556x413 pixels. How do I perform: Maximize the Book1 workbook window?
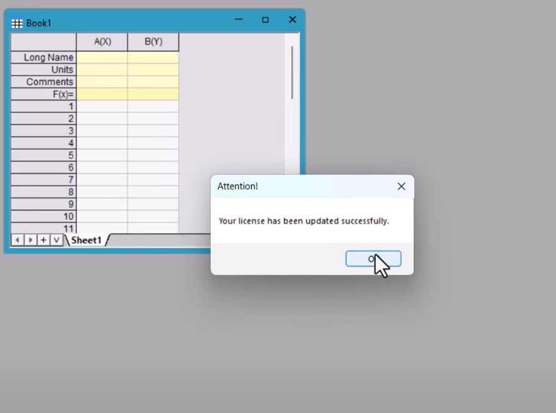click(x=265, y=20)
